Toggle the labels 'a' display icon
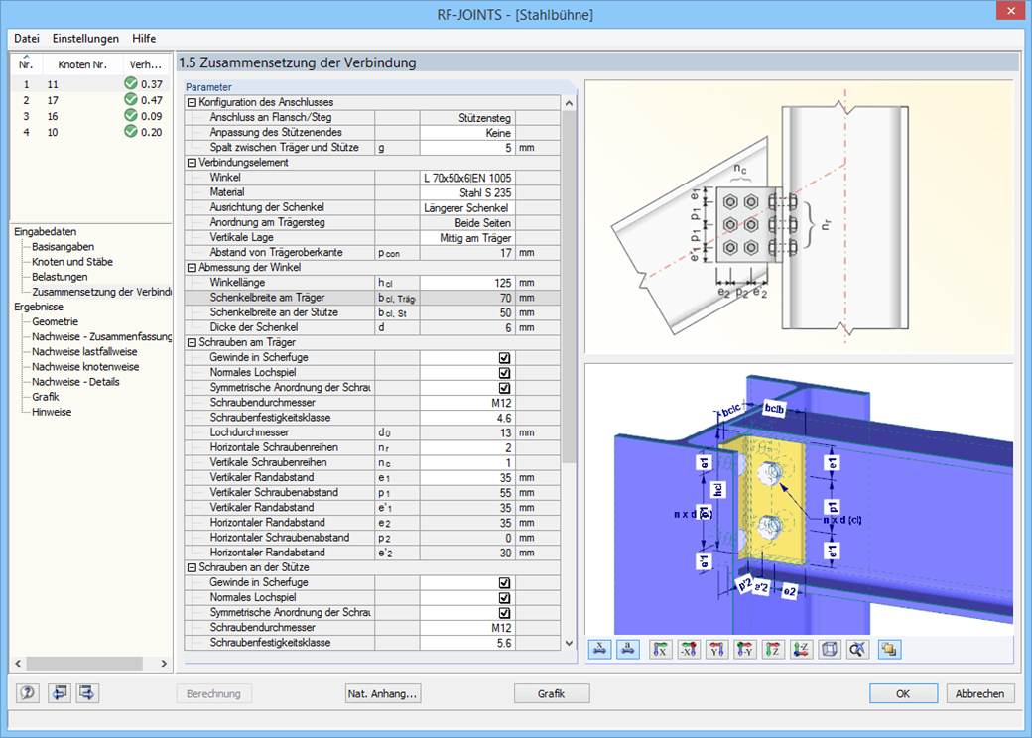 click(x=628, y=649)
